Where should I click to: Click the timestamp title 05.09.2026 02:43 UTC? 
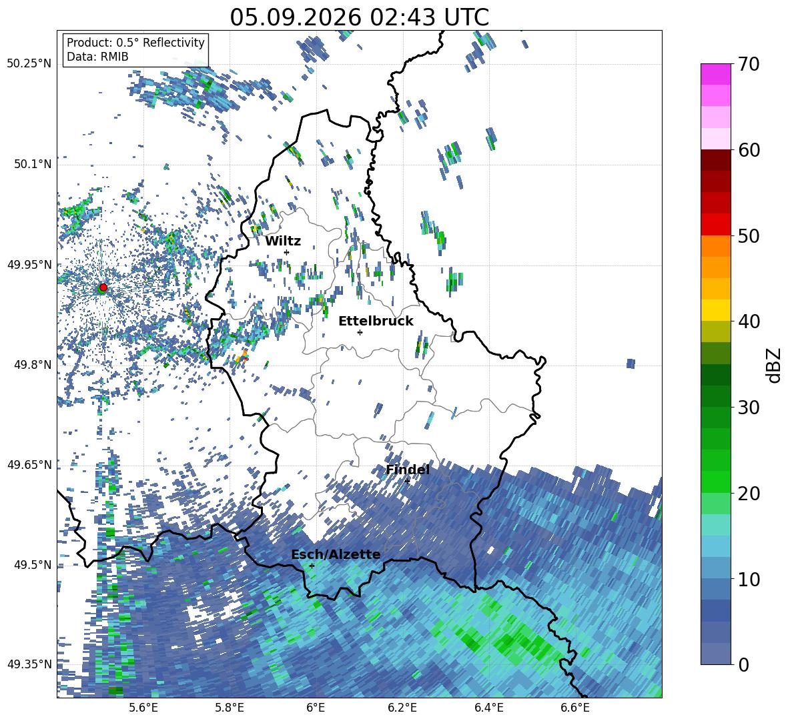tap(359, 17)
